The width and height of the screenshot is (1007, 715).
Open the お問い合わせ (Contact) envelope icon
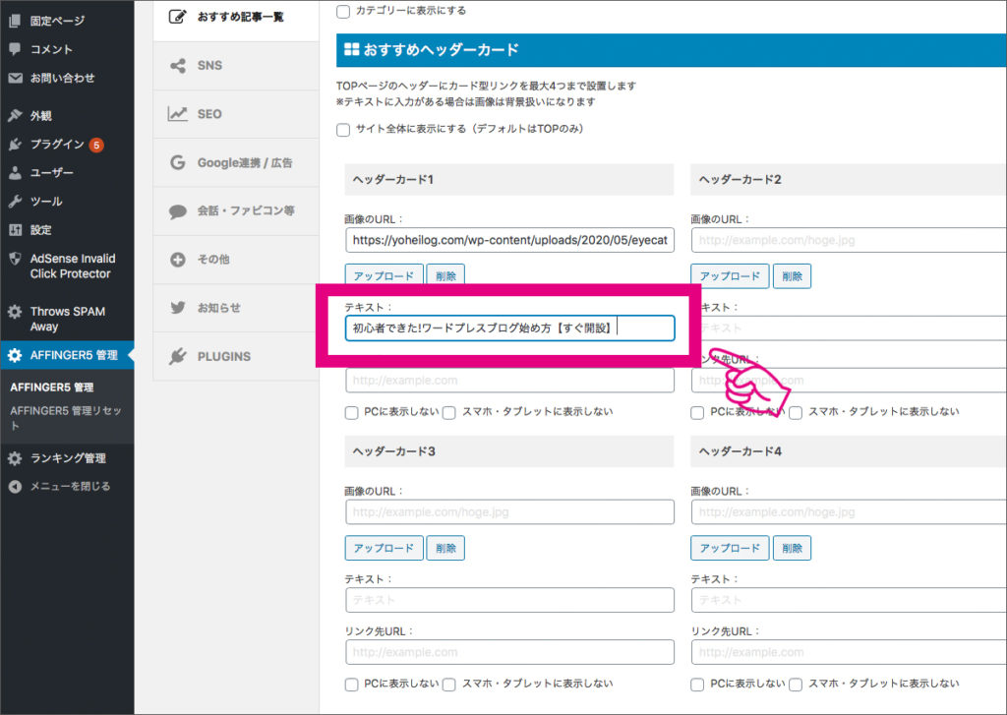point(14,79)
